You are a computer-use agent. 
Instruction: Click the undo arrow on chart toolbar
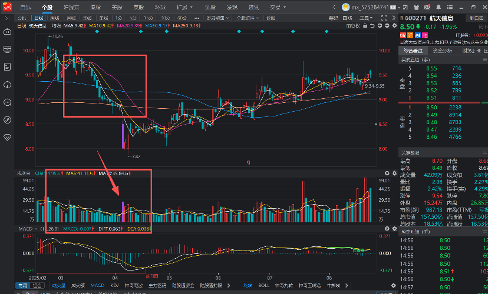[372, 26]
